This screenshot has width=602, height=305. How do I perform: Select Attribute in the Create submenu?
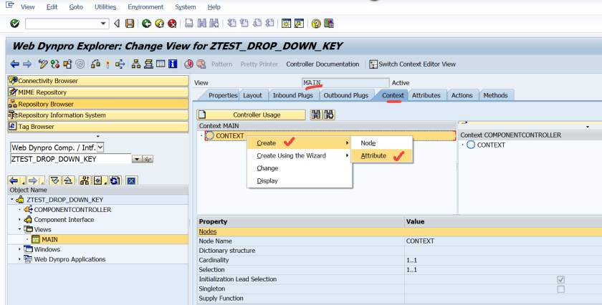(373, 155)
